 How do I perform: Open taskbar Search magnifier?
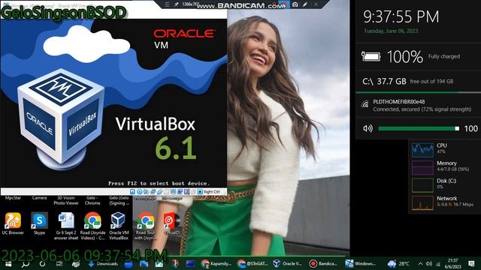[x=25, y=263]
